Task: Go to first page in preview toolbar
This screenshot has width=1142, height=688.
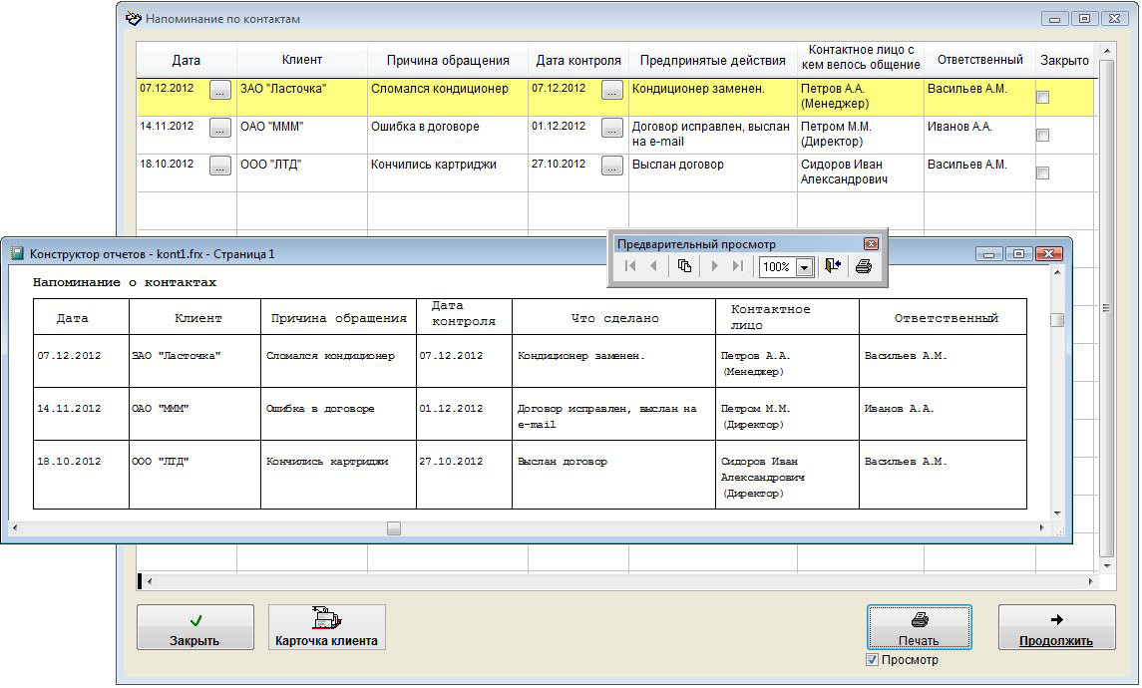Action: coord(630,266)
